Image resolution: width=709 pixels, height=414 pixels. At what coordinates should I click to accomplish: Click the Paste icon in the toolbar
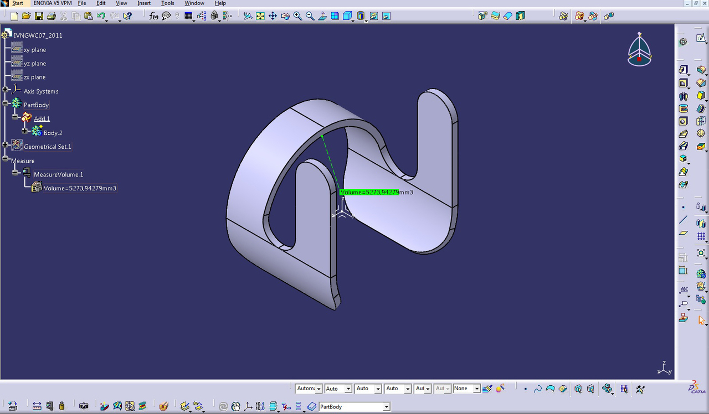88,16
